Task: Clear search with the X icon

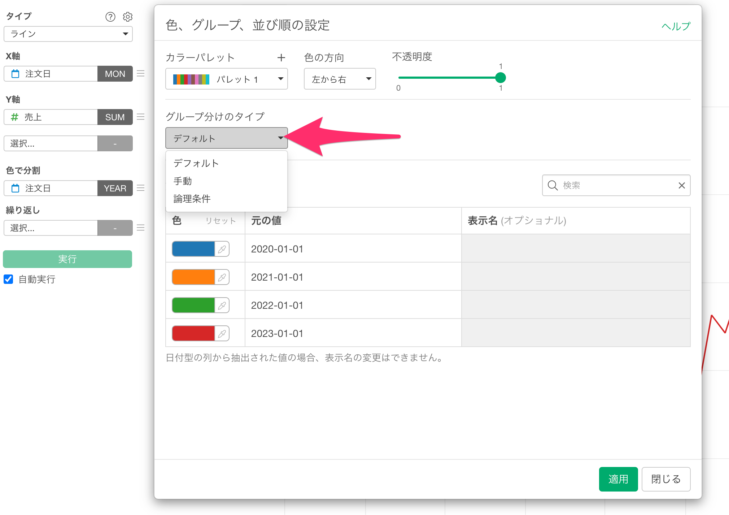Action: click(x=681, y=186)
